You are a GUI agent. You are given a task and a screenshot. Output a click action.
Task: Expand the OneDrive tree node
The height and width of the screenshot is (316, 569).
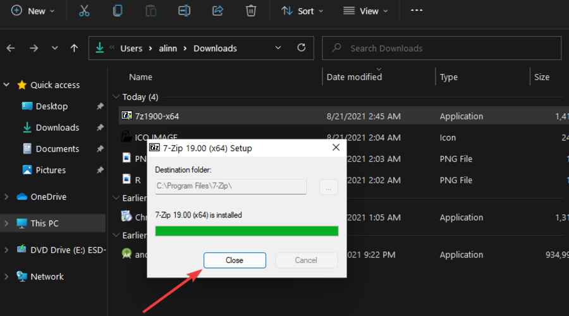7,197
